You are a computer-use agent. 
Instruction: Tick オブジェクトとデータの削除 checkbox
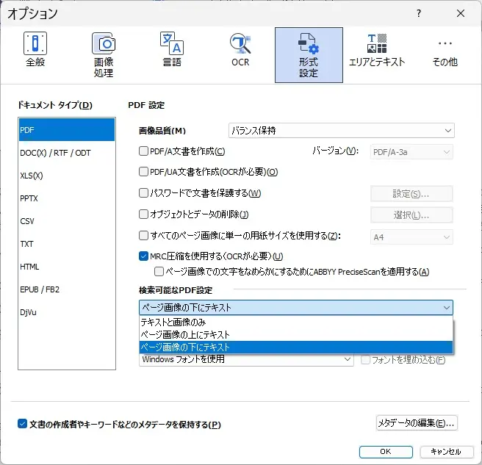coord(143,215)
